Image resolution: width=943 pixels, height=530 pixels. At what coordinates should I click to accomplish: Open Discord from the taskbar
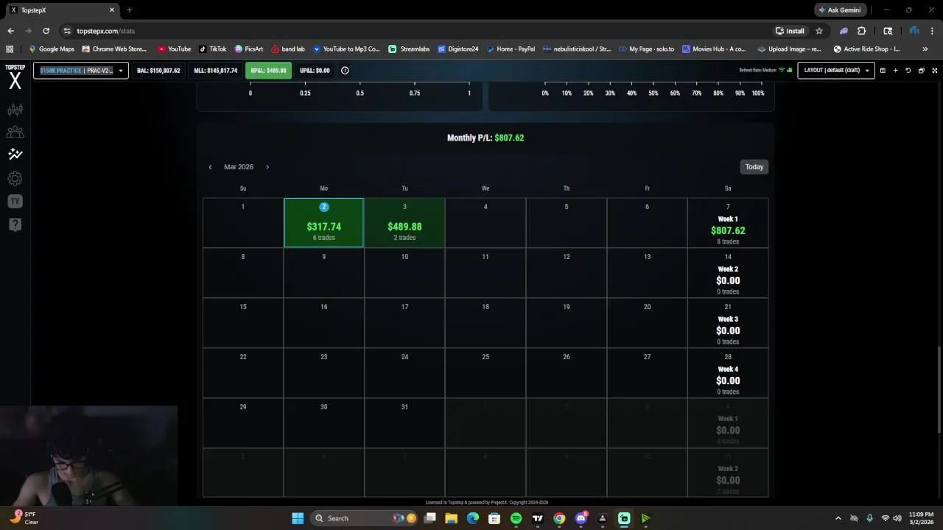pyautogui.click(x=581, y=518)
